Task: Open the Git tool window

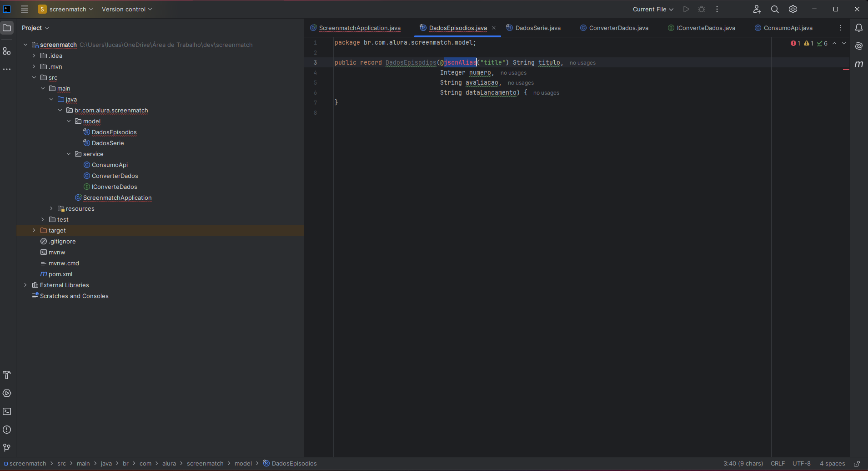Action: tap(7, 448)
